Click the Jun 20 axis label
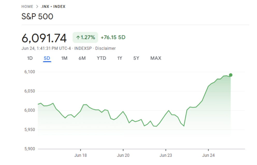257x165 pixels. [123, 155]
